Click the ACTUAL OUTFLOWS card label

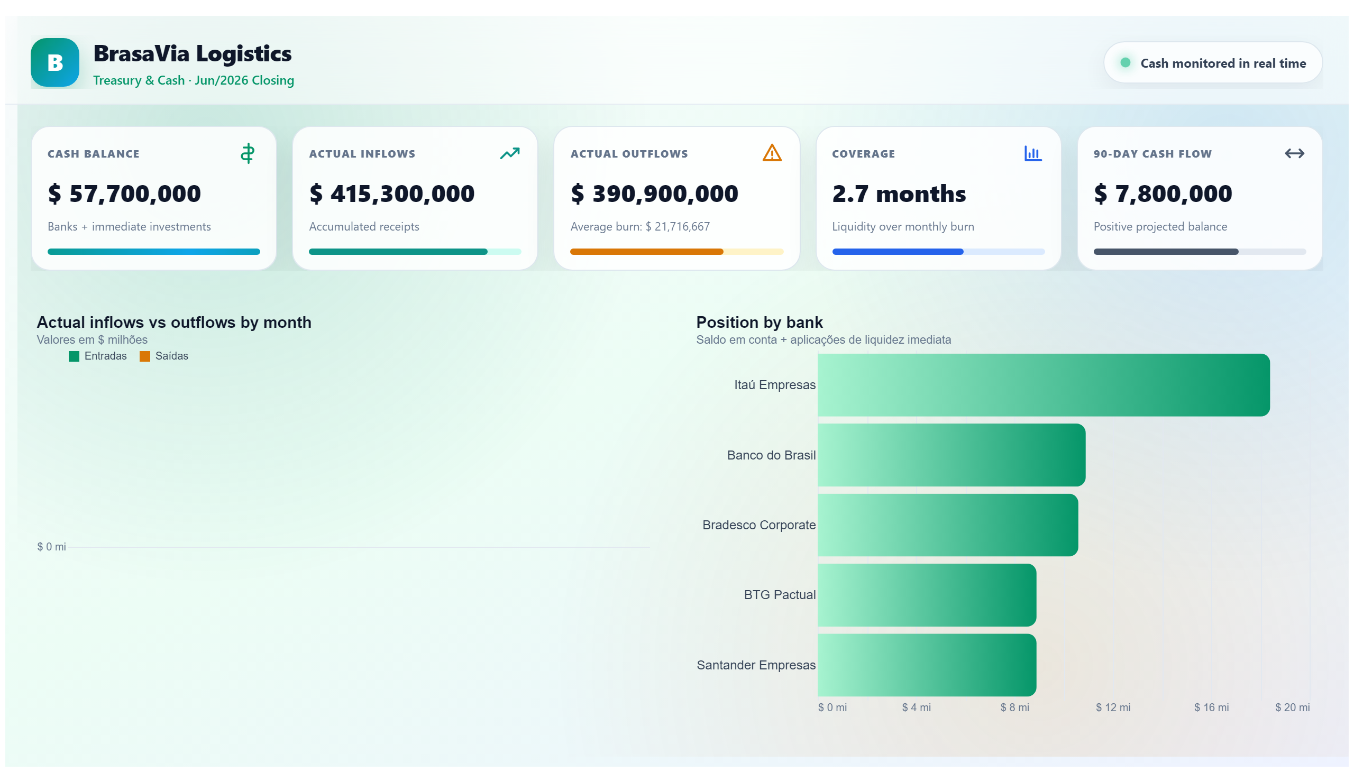click(x=629, y=154)
